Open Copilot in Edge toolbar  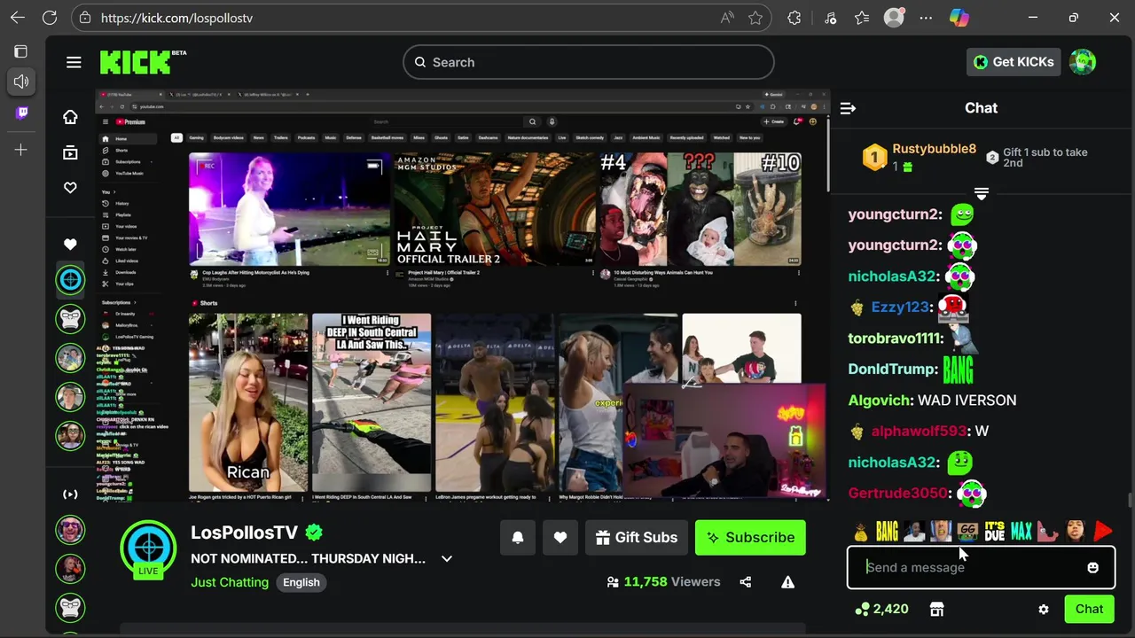(x=959, y=18)
